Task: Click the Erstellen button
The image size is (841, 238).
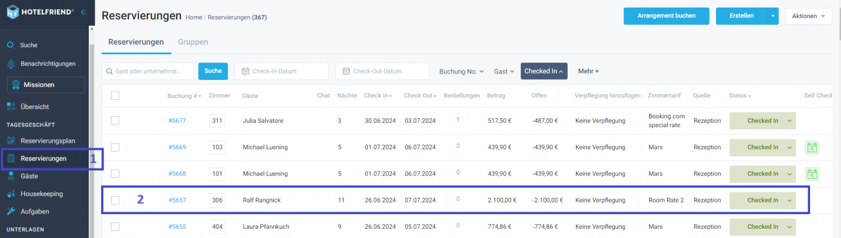Action: pyautogui.click(x=742, y=16)
